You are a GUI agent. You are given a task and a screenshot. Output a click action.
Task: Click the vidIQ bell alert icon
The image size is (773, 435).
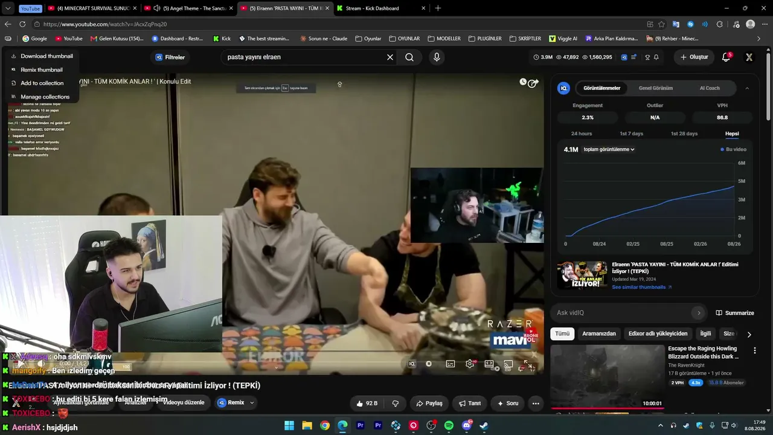click(x=656, y=57)
